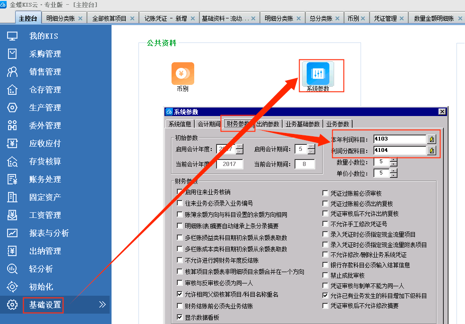Close the 系统参数 dialog
The height and width of the screenshot is (324, 465).
(x=442, y=112)
